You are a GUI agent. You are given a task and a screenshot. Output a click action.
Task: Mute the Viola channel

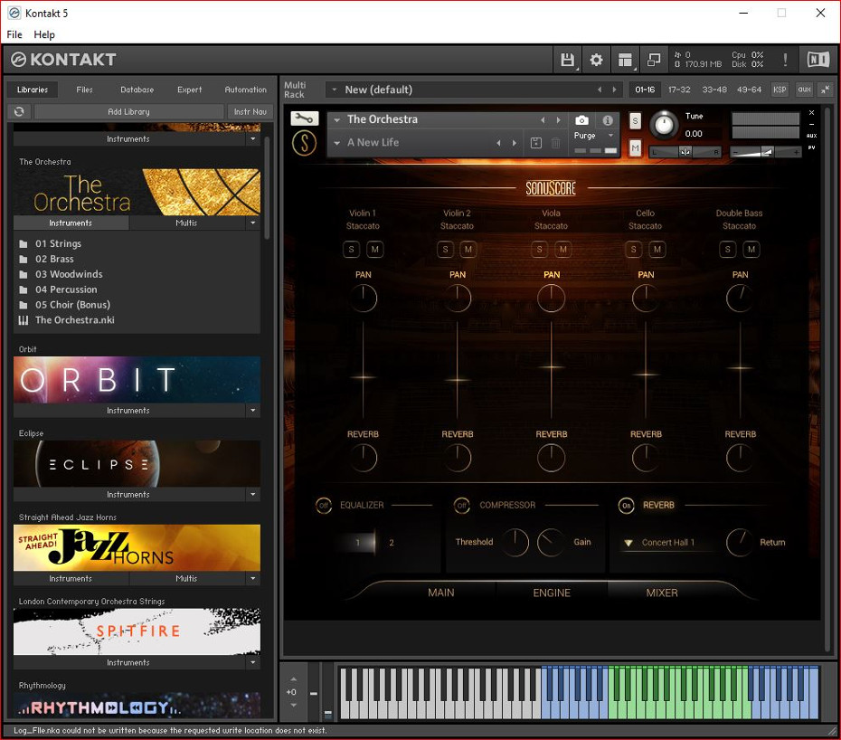[x=562, y=249]
